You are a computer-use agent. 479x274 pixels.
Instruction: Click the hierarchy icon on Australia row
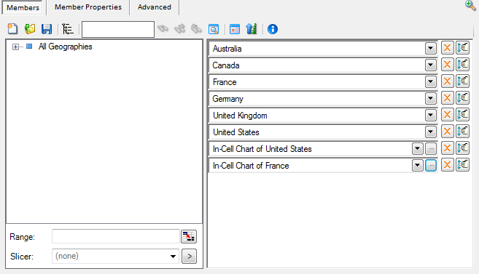[462, 48]
